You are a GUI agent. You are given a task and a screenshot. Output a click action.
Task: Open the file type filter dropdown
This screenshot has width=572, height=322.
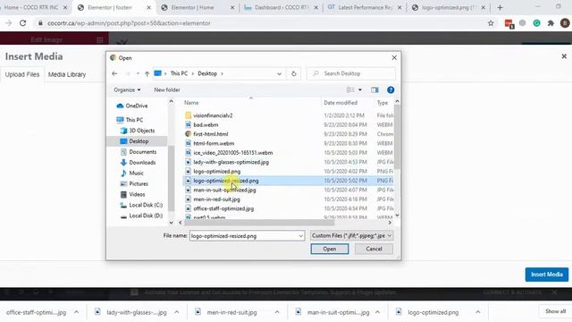(351, 236)
